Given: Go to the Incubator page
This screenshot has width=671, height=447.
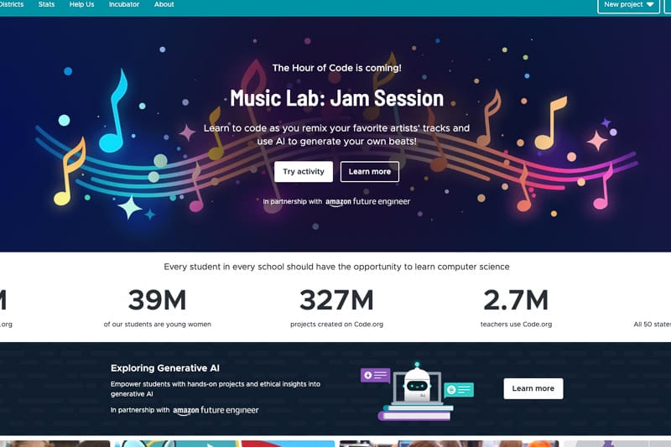Looking at the screenshot, I should [x=124, y=4].
